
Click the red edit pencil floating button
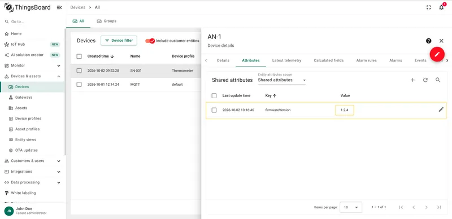pos(437,54)
